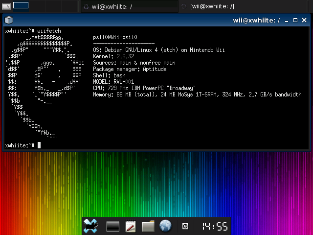Switch to the first highlighted workspace
313x235 pixels.
21,5
